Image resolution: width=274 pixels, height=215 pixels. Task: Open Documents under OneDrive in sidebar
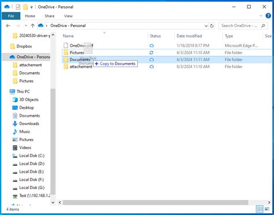coord(26,73)
